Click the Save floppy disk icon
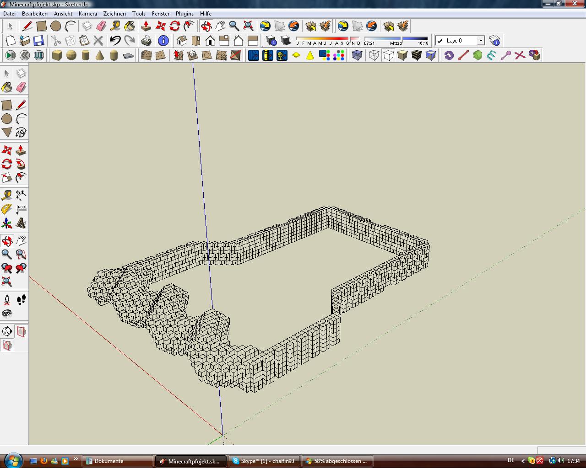The height and width of the screenshot is (468, 586). pyautogui.click(x=38, y=41)
